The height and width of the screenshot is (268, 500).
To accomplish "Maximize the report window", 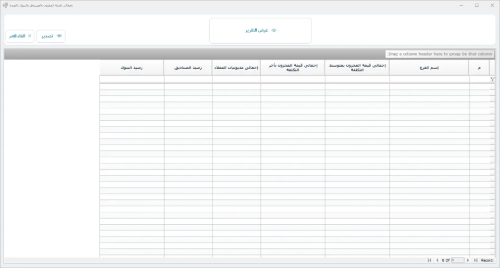I will [x=477, y=5].
